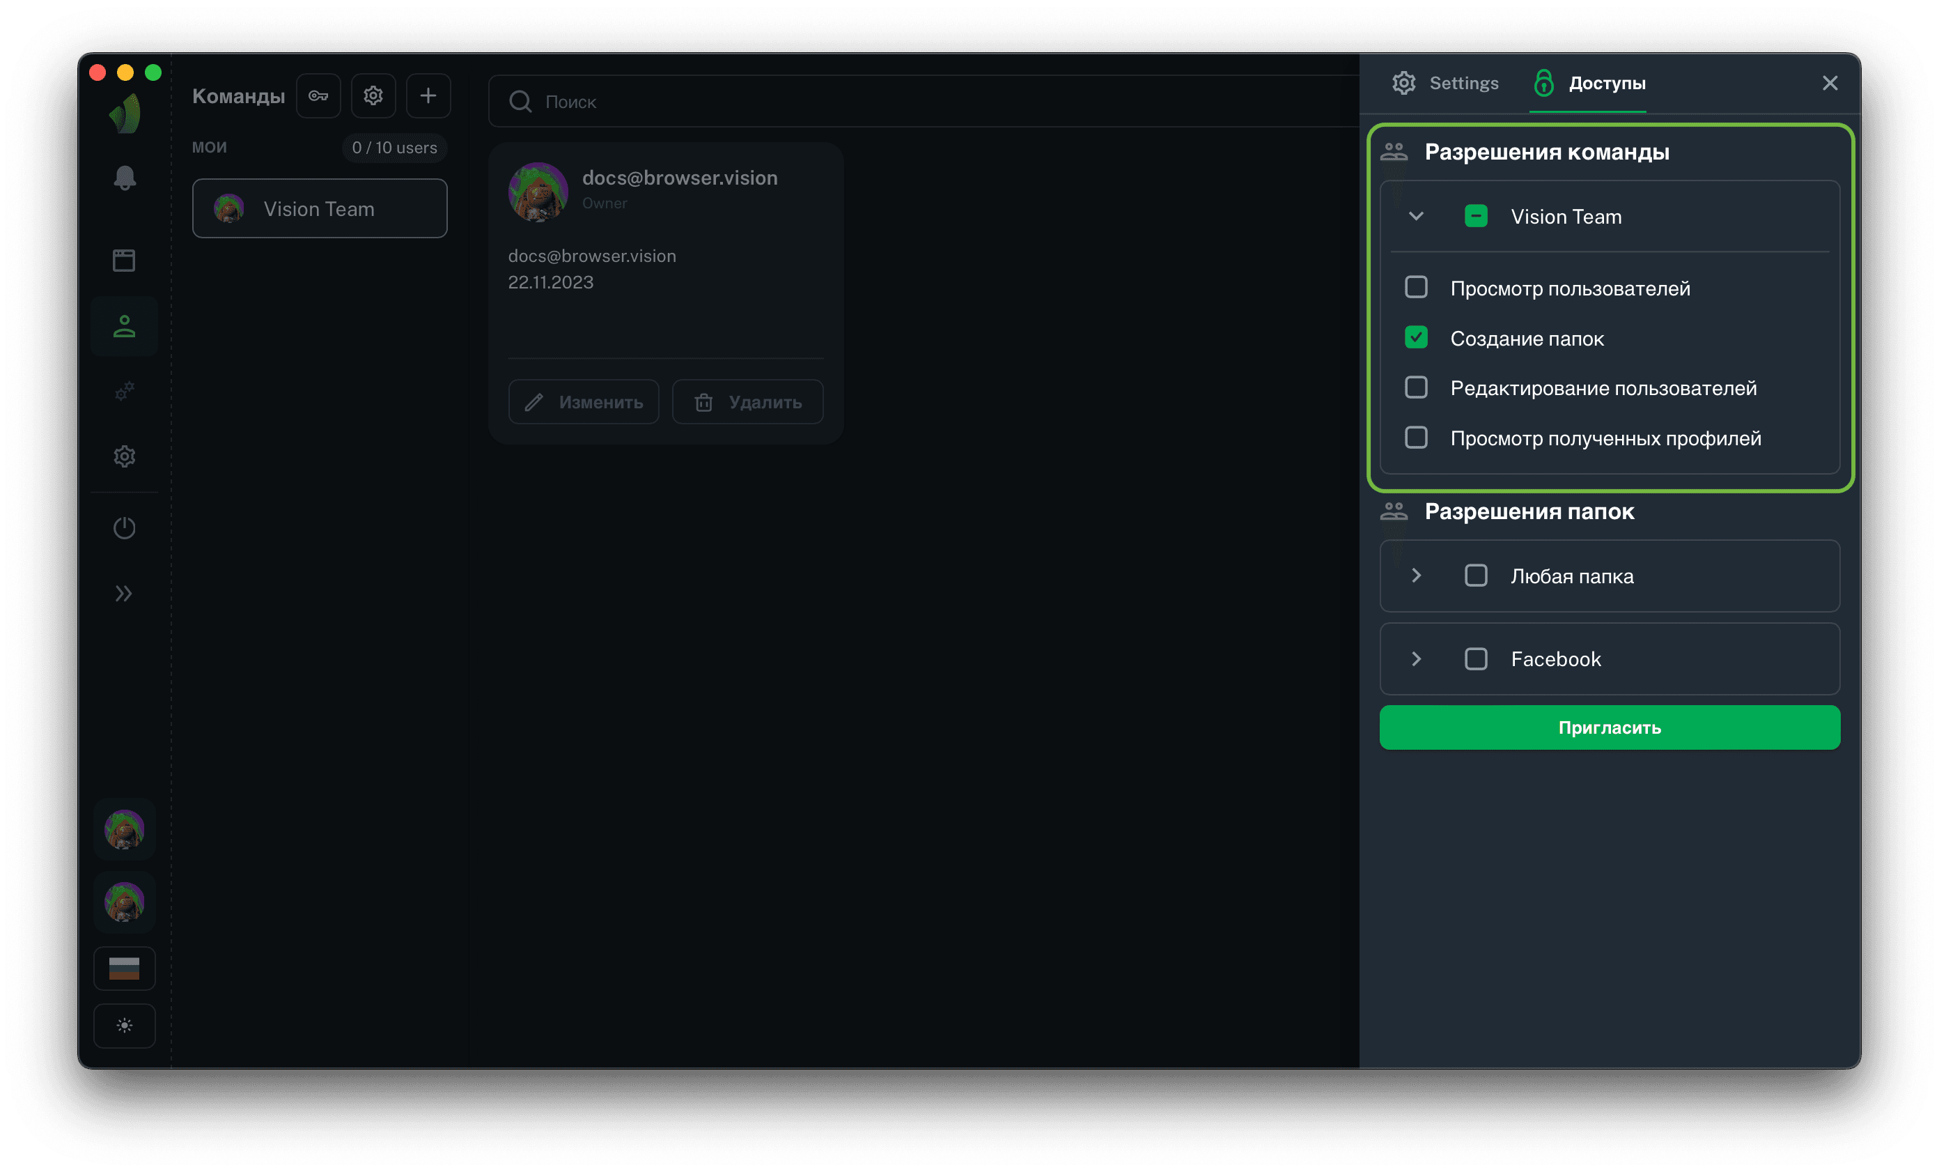Image resolution: width=1939 pixels, height=1172 pixels.
Task: Click the power icon in sidebar
Action: point(125,527)
